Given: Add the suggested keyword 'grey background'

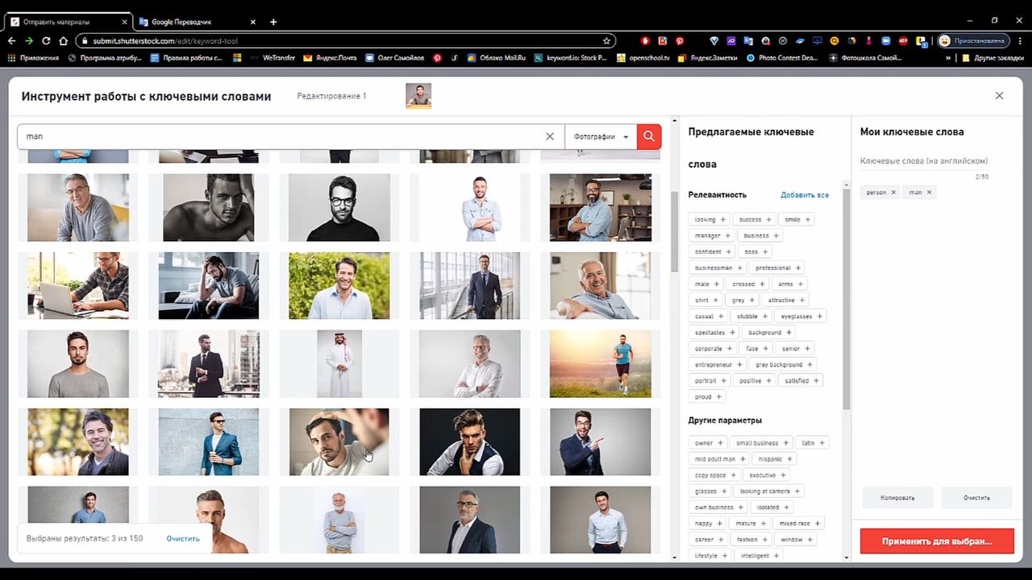Looking at the screenshot, I should tap(784, 365).
